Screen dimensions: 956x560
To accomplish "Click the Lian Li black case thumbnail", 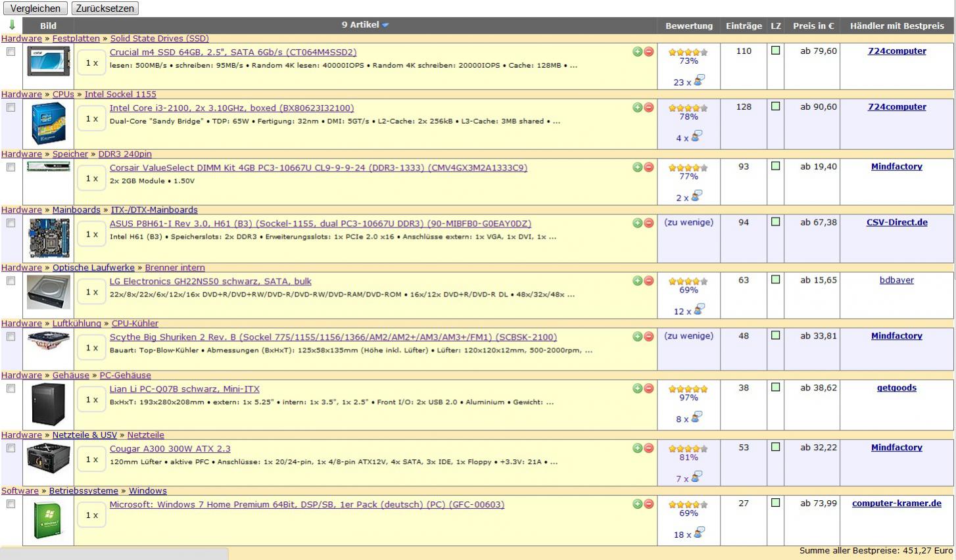I will coord(49,404).
